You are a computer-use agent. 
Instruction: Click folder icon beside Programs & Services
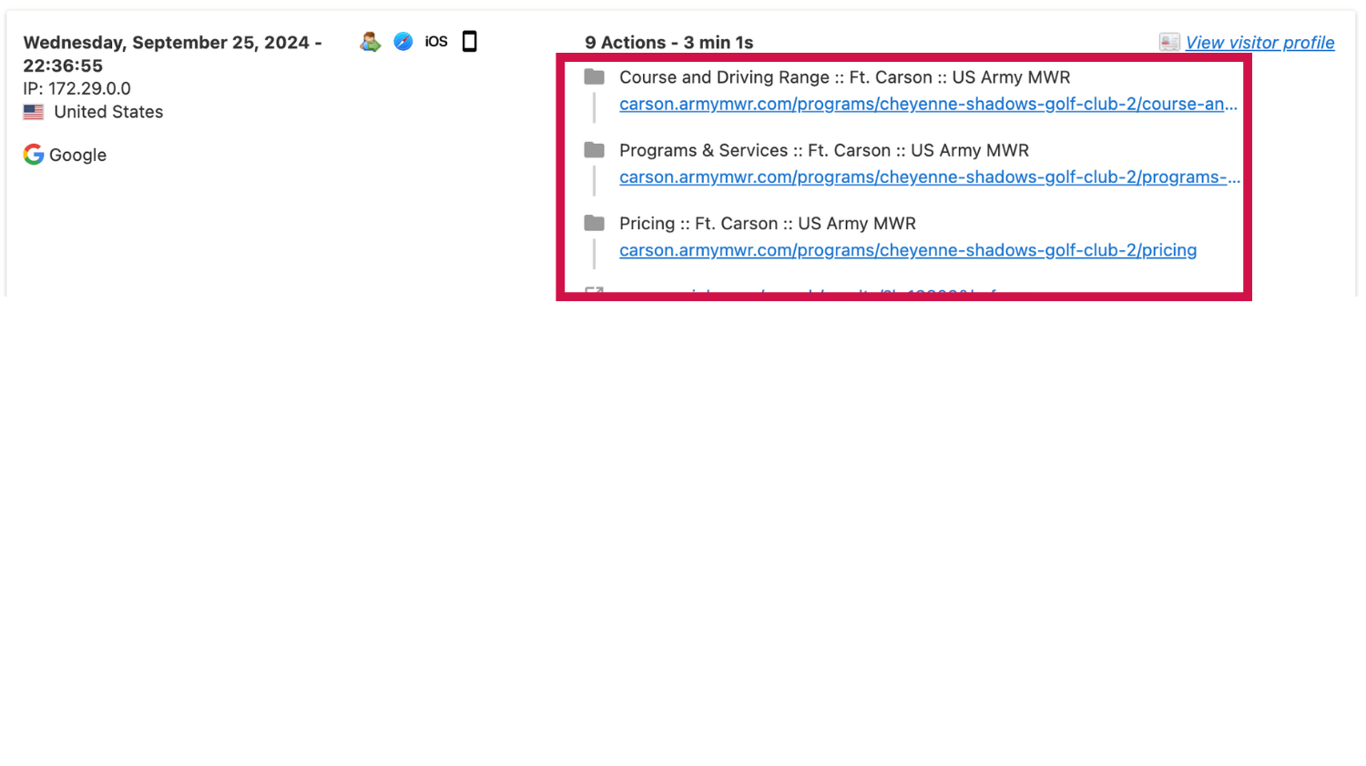pyautogui.click(x=595, y=150)
